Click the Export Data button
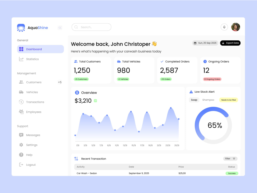The width and height of the screenshot is (257, 193). click(x=230, y=43)
